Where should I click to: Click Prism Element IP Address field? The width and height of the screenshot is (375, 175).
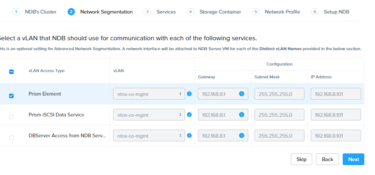coord(336,94)
